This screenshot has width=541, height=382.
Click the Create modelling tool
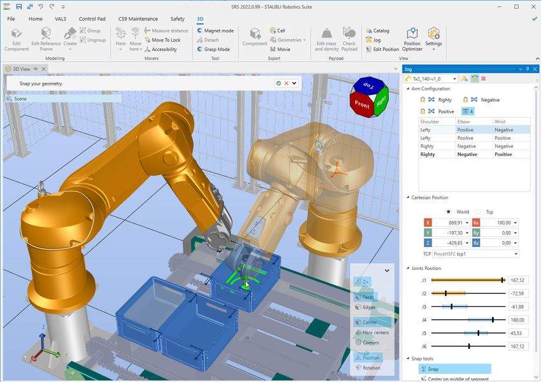click(70, 39)
